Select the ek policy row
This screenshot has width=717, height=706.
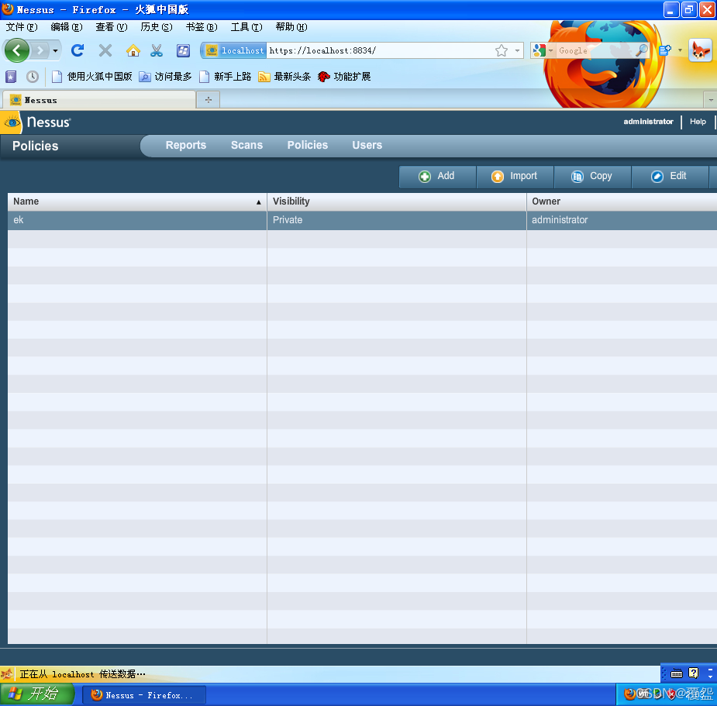click(x=362, y=220)
